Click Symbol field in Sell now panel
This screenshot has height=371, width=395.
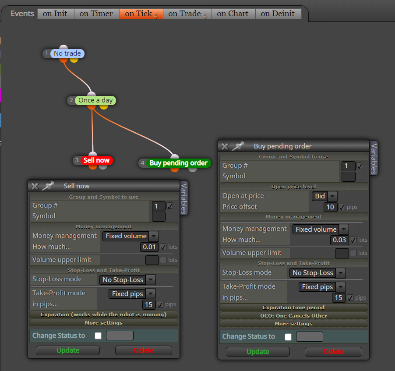(x=159, y=216)
